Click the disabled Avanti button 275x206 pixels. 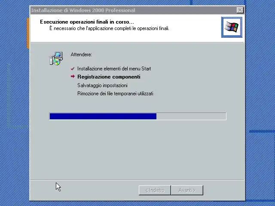(187, 190)
